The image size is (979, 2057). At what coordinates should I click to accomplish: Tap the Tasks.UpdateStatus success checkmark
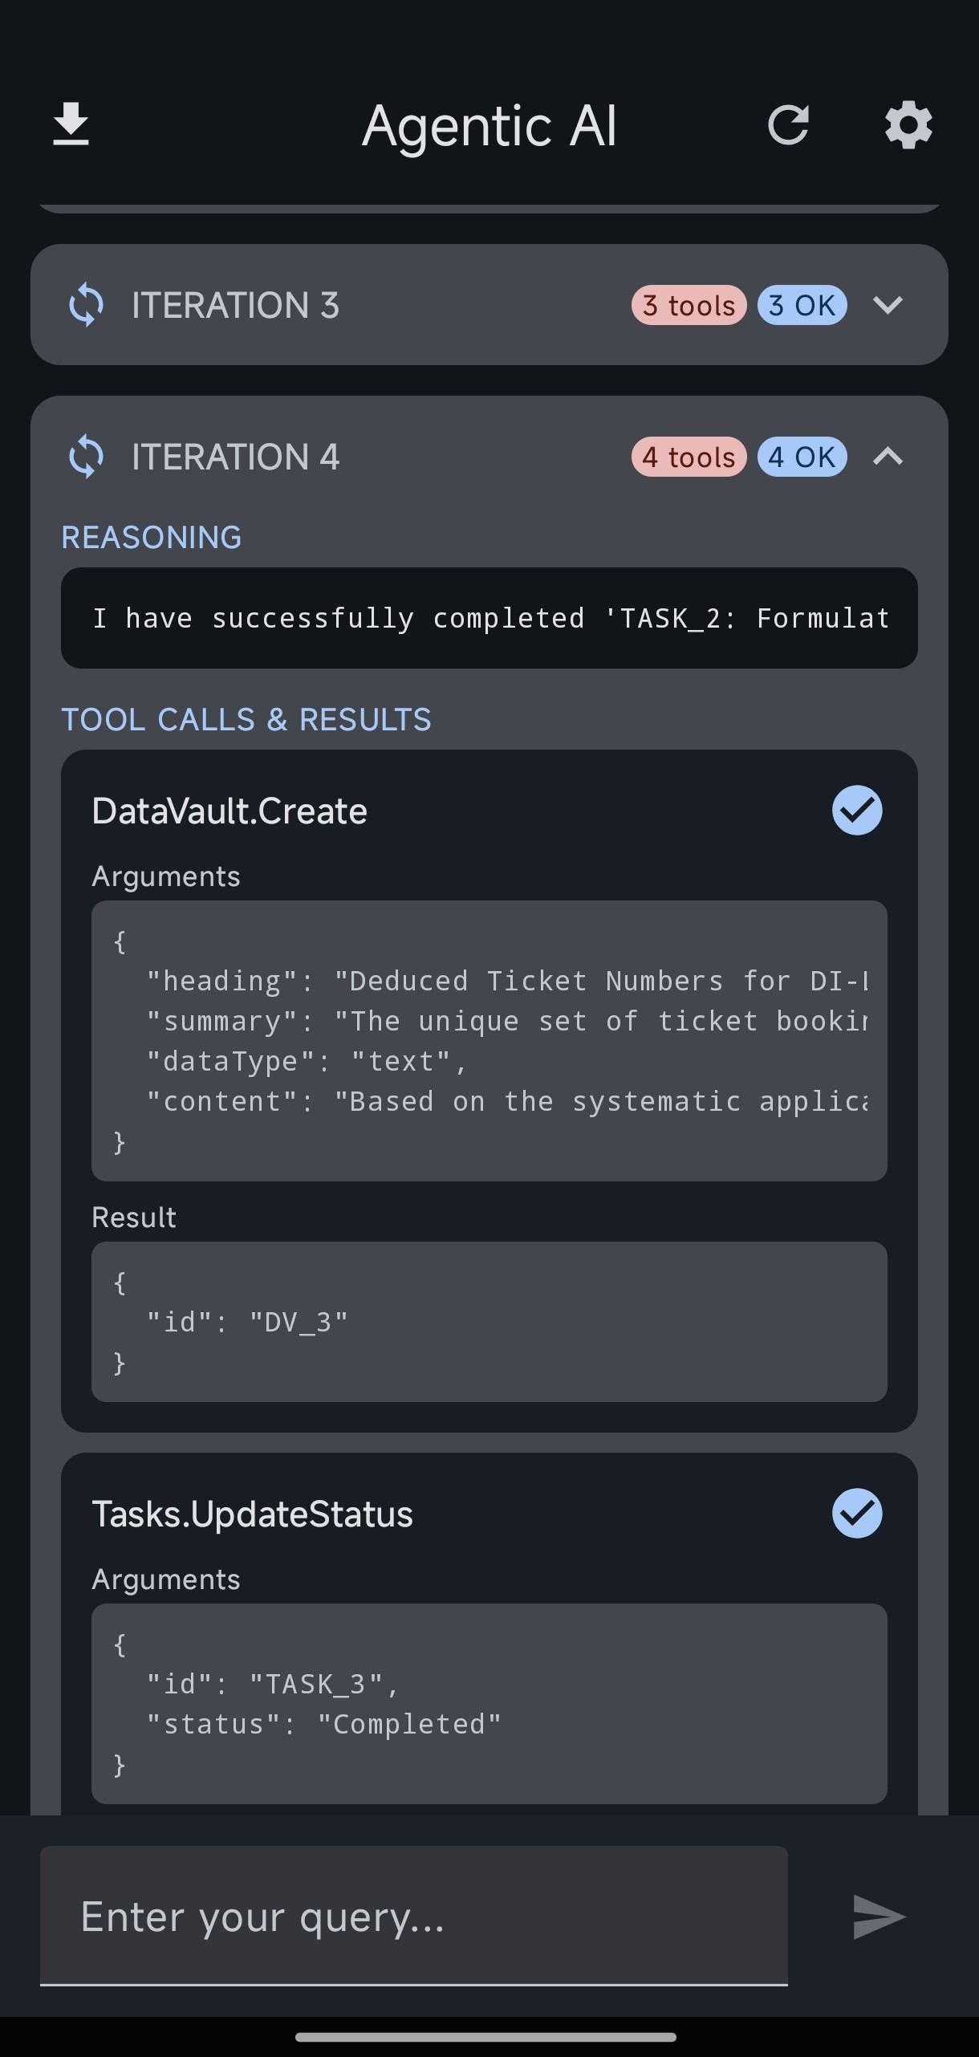coord(857,1514)
